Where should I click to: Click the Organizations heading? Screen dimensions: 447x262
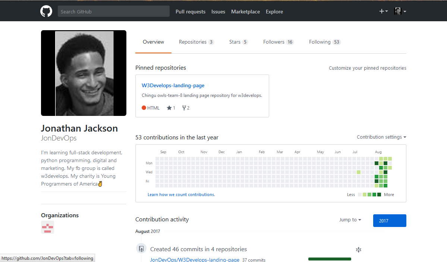tap(60, 215)
